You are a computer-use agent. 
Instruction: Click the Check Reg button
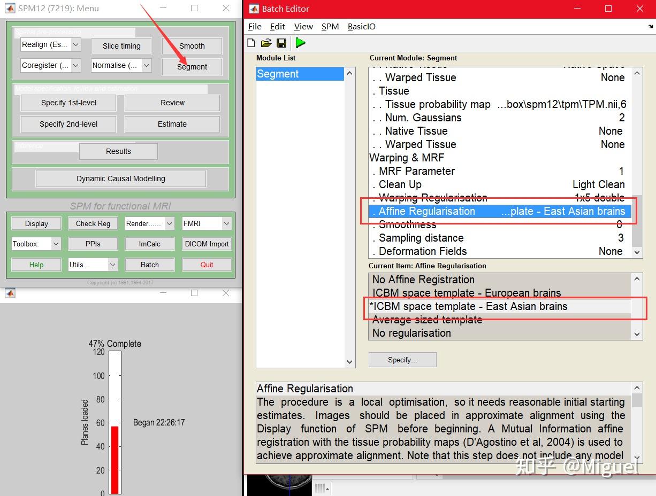pyautogui.click(x=93, y=223)
